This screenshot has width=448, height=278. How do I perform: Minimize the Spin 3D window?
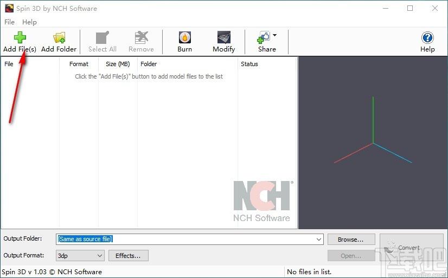[386, 8]
